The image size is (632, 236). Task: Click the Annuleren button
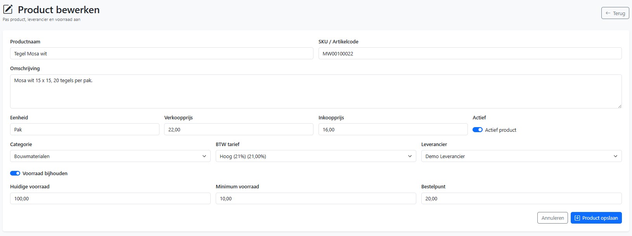pos(552,218)
